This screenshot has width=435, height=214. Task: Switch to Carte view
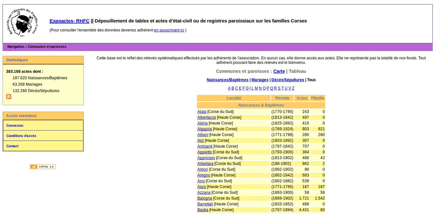(279, 71)
